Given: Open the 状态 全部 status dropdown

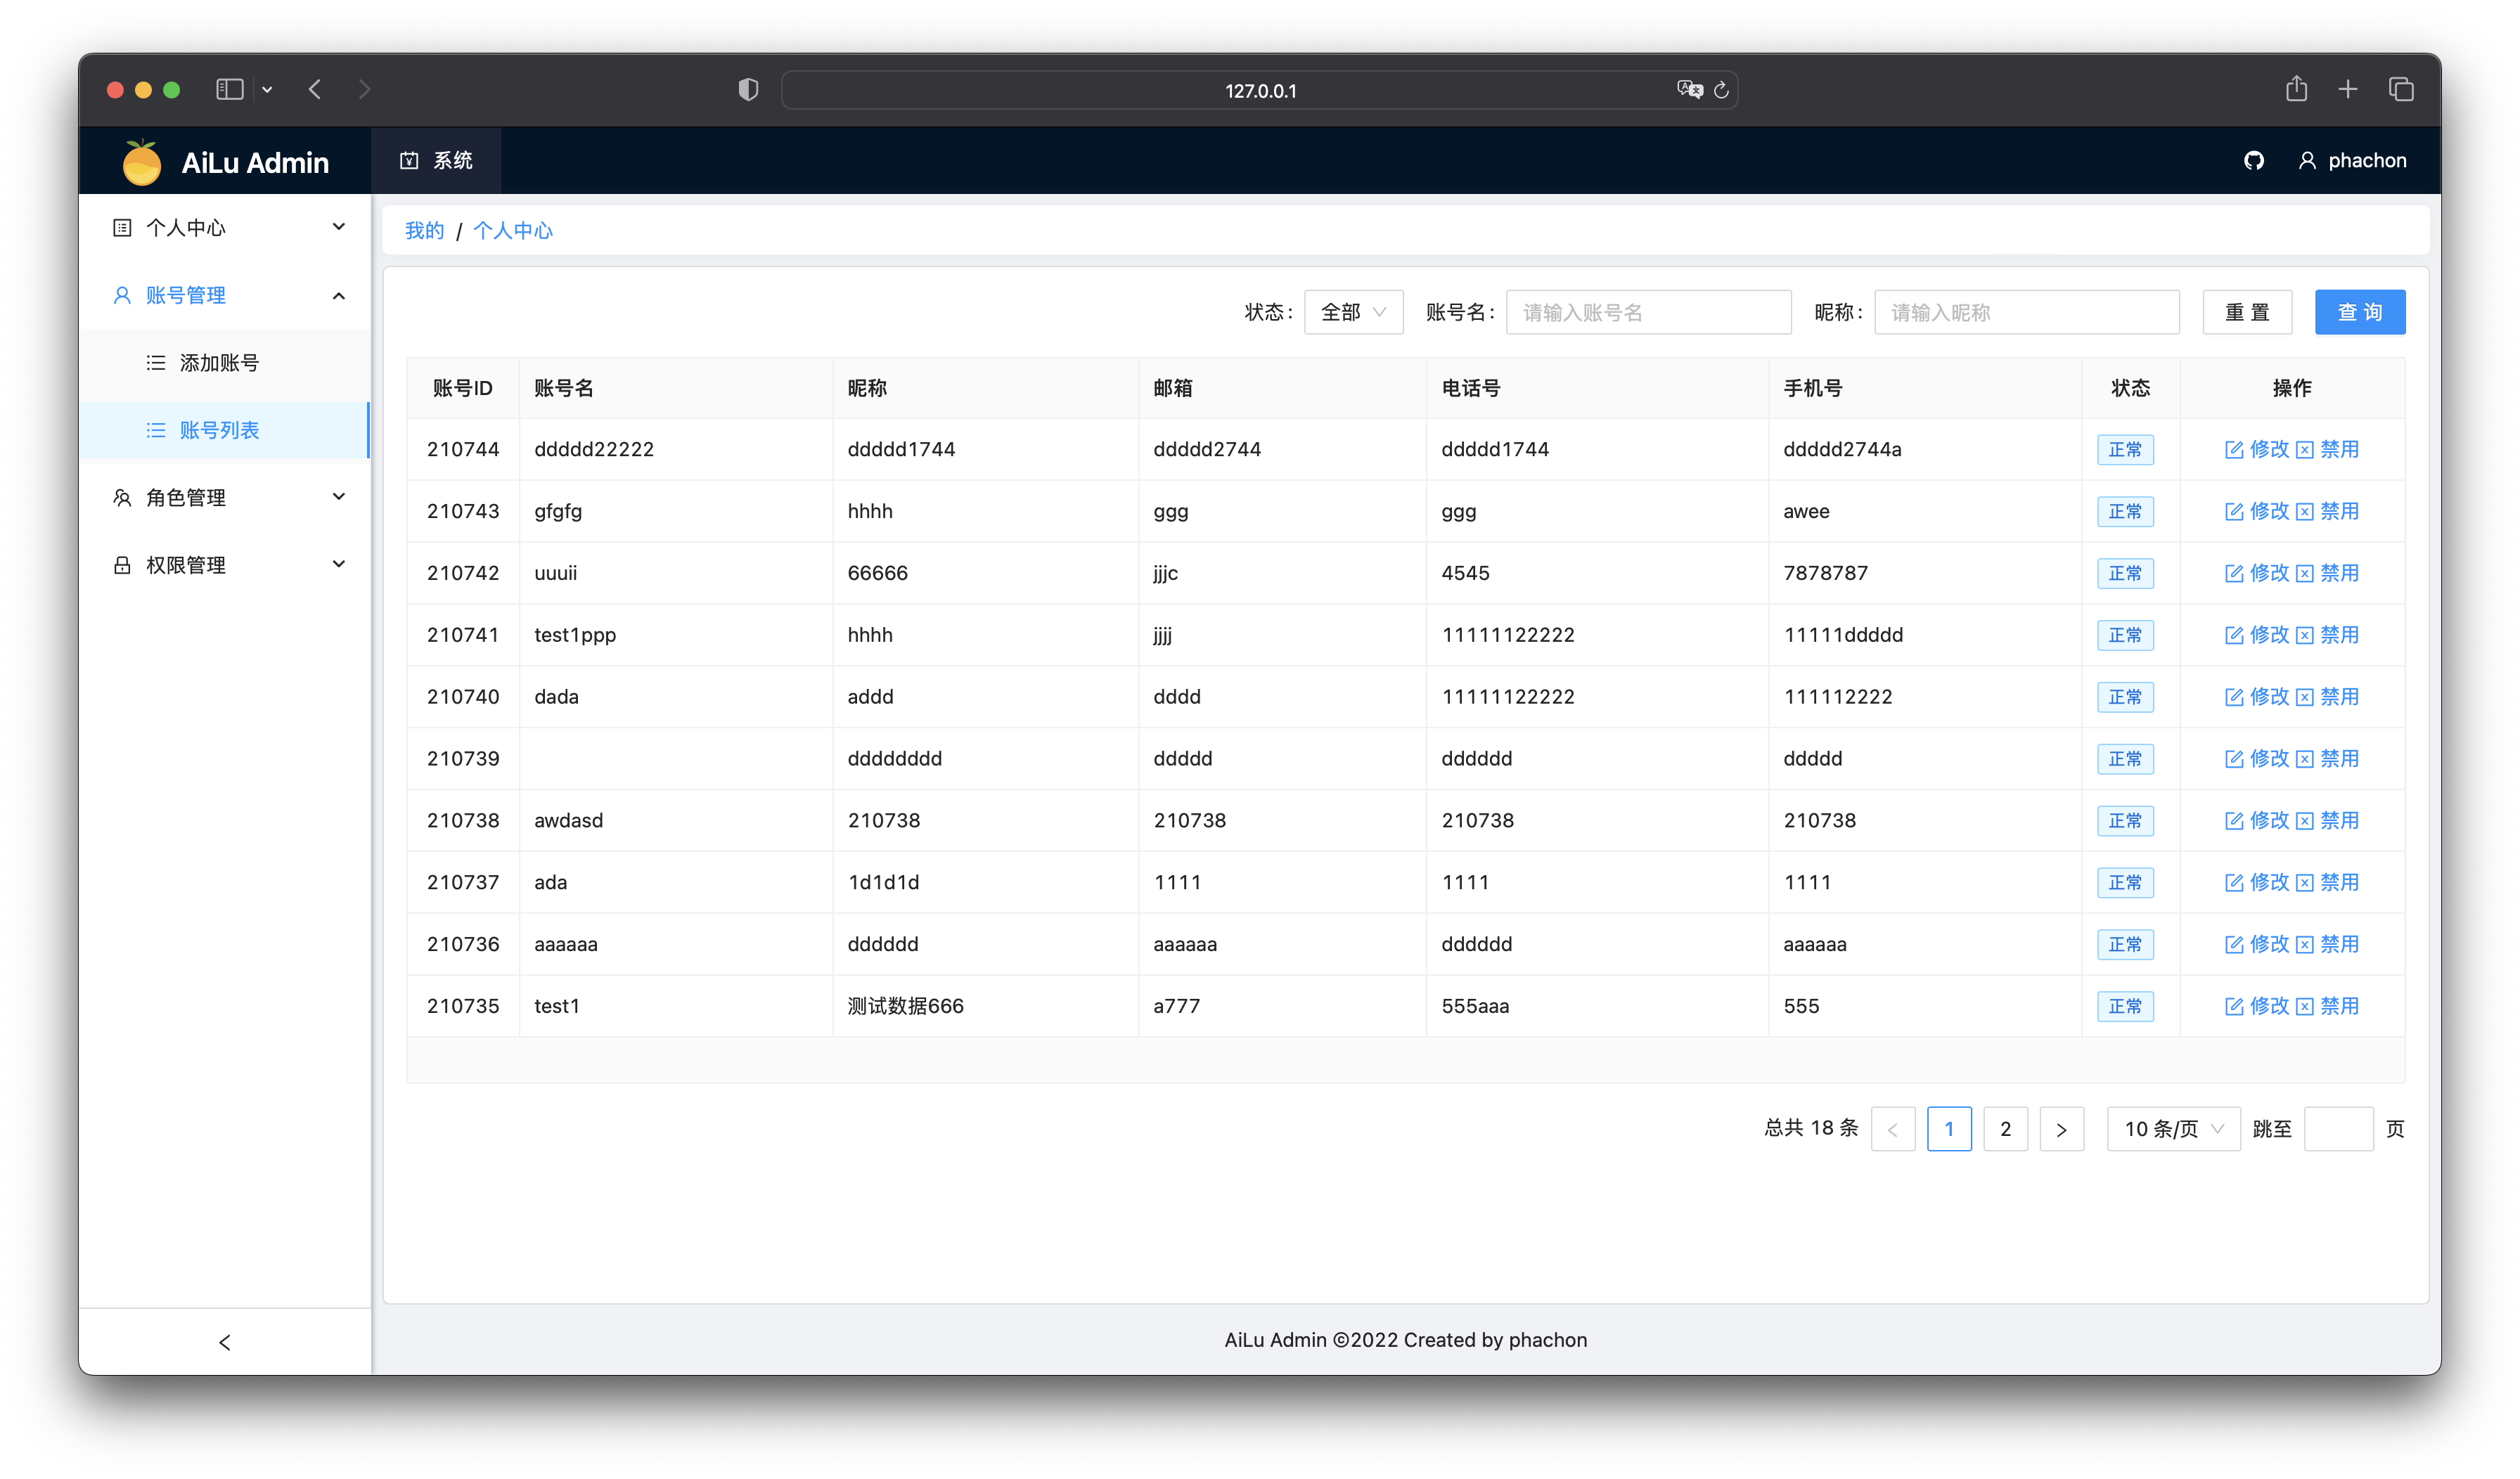Looking at the screenshot, I should click(x=1353, y=313).
